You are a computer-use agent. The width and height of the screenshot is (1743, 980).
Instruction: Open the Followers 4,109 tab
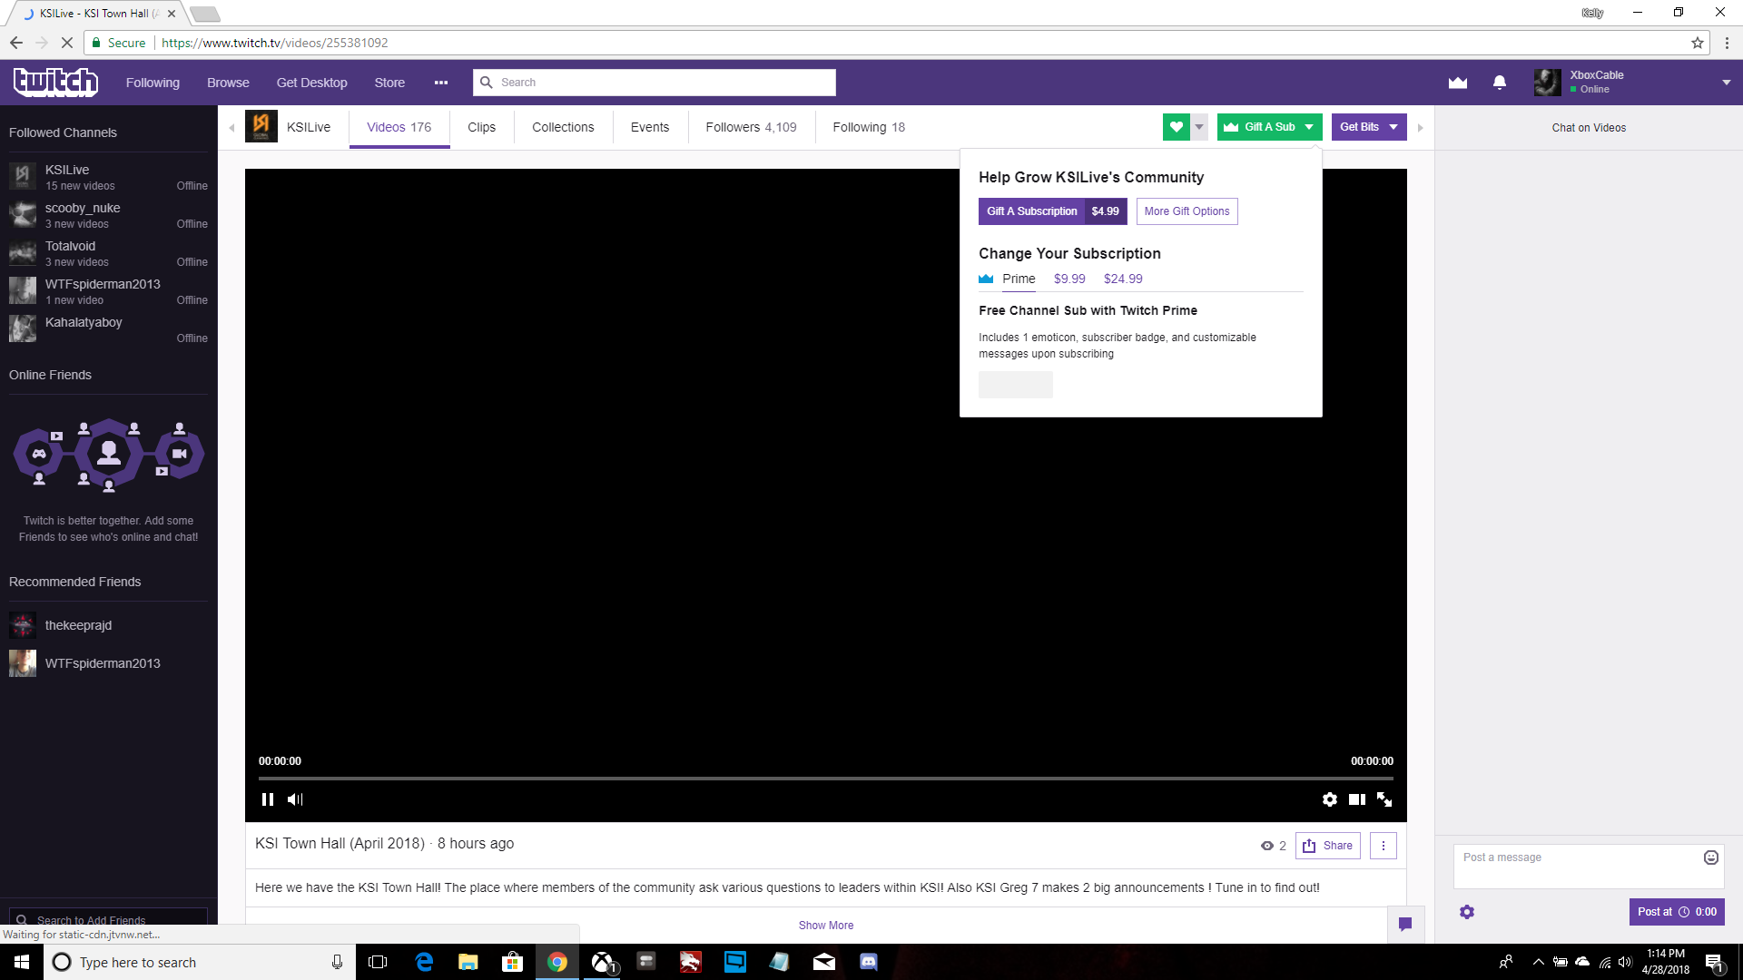point(752,127)
